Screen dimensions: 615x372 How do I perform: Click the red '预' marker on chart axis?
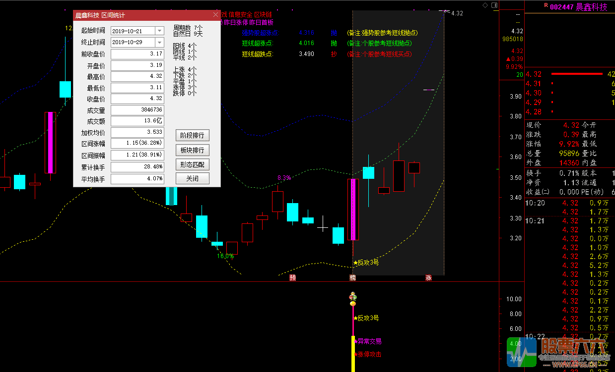[292, 278]
